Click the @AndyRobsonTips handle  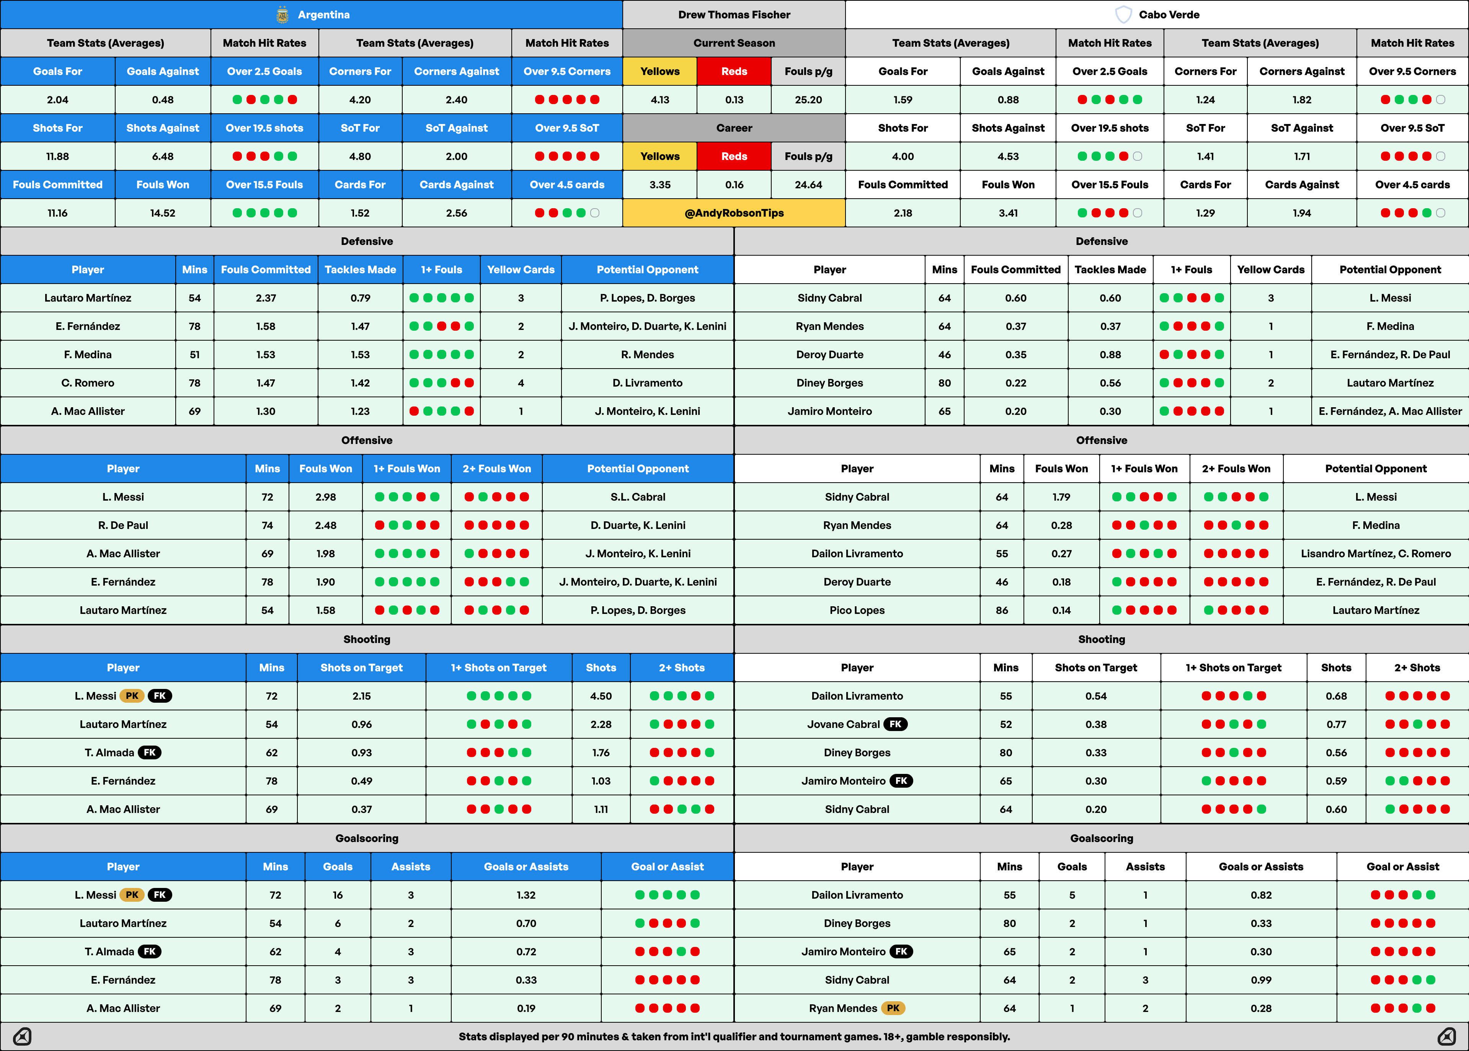point(734,213)
